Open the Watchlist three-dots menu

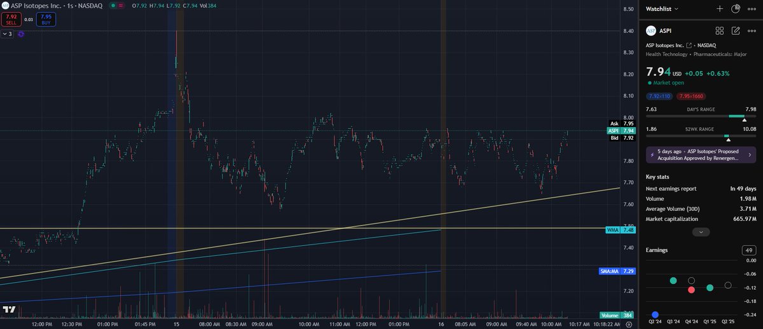(x=752, y=9)
